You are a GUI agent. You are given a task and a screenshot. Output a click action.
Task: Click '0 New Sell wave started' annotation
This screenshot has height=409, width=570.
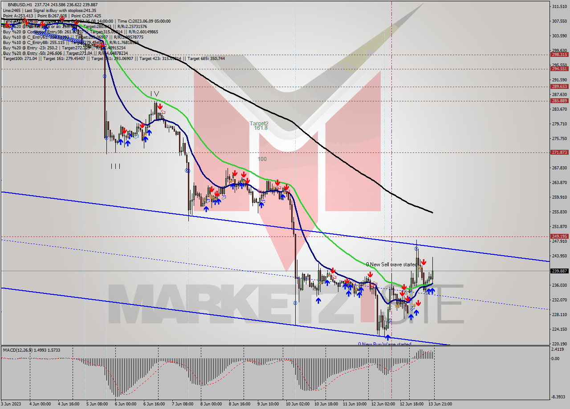[x=392, y=265]
